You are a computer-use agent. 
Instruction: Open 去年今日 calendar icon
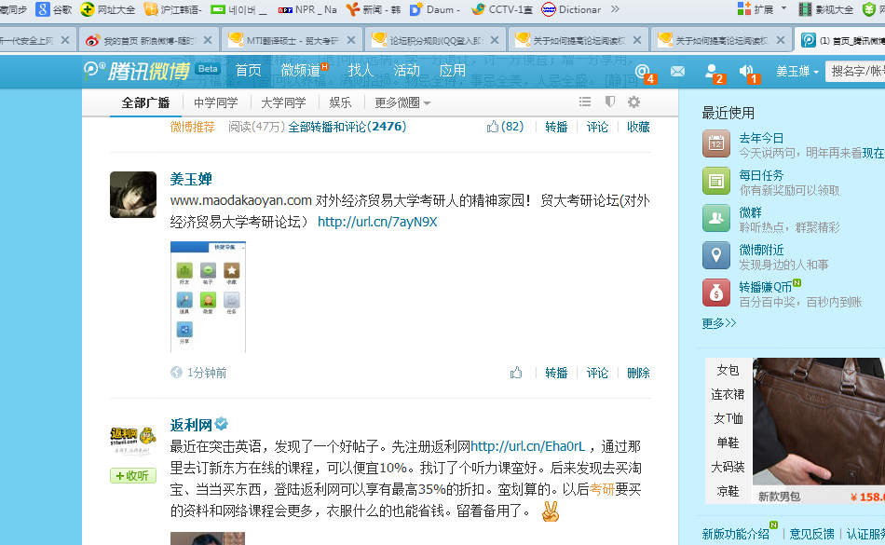(x=716, y=143)
